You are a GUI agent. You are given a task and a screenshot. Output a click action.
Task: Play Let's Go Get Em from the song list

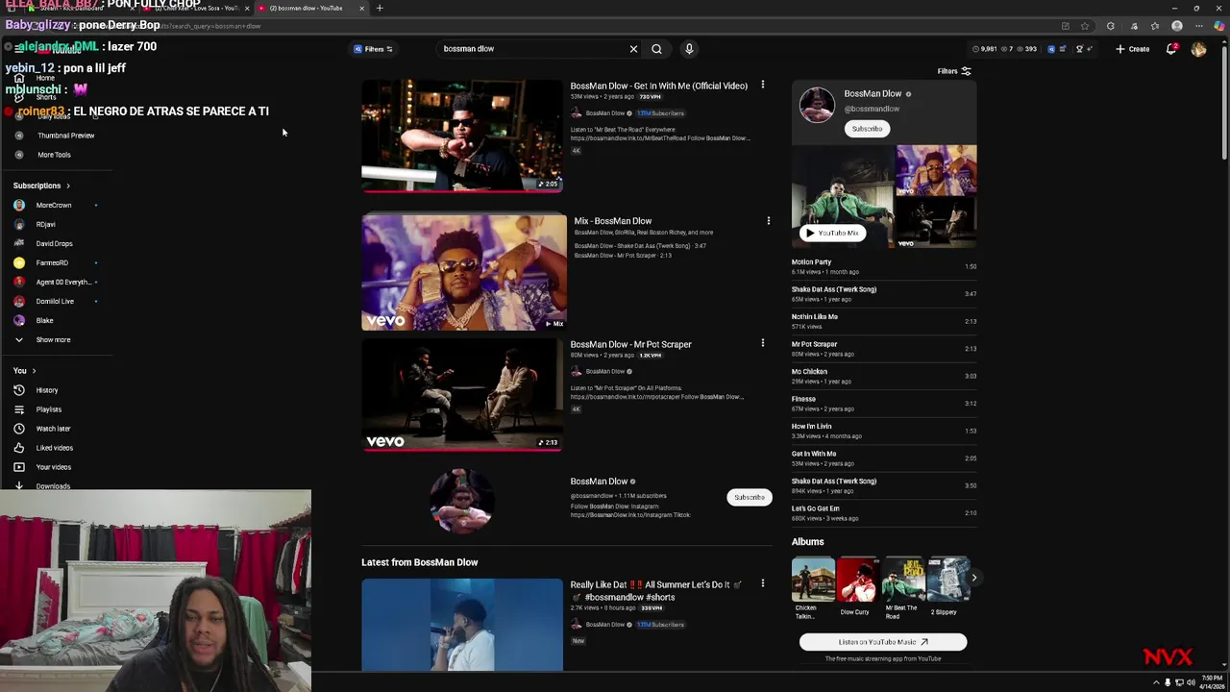(884, 513)
